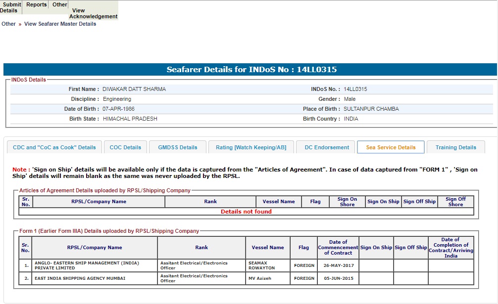
Task: Open the Other menu
Action: click(x=60, y=4)
